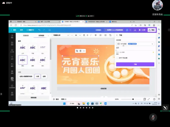Increase font size with plus button
170x127 pixels.
coord(80,35)
